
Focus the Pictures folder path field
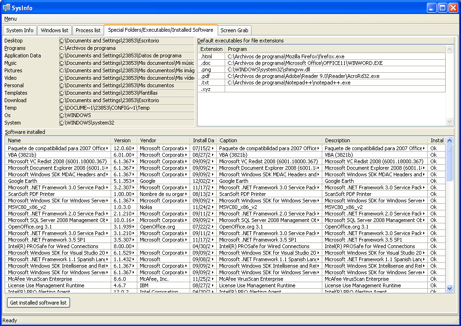[127, 70]
